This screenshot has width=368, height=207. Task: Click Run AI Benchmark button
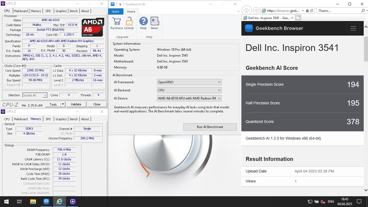tap(210, 127)
